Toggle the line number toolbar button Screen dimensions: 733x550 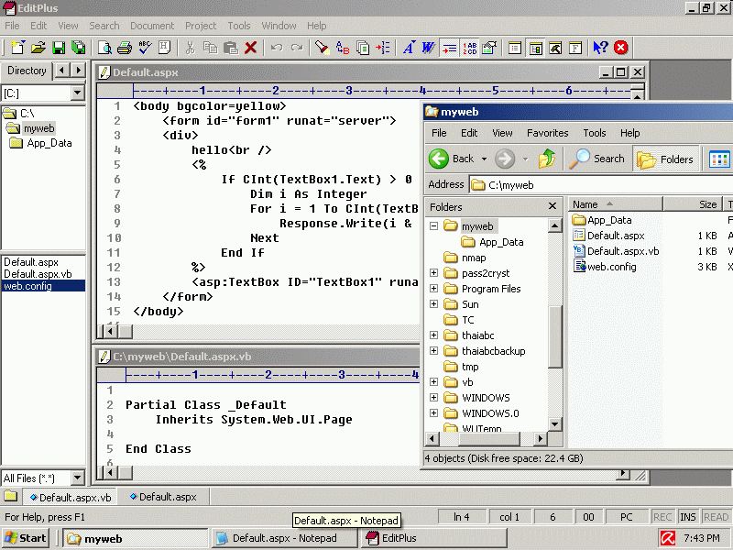coord(470,48)
